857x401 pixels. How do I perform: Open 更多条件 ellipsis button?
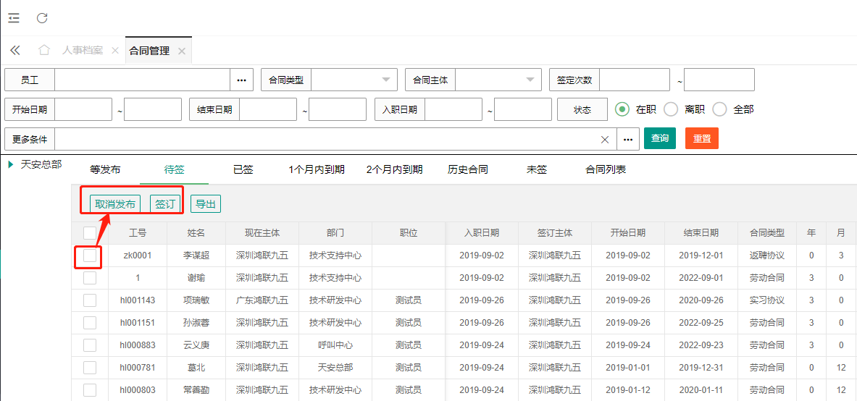coord(627,139)
